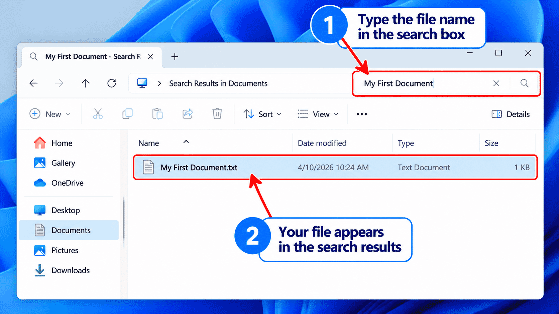Select Documents in the sidebar
Image resolution: width=559 pixels, height=314 pixels.
pos(69,230)
